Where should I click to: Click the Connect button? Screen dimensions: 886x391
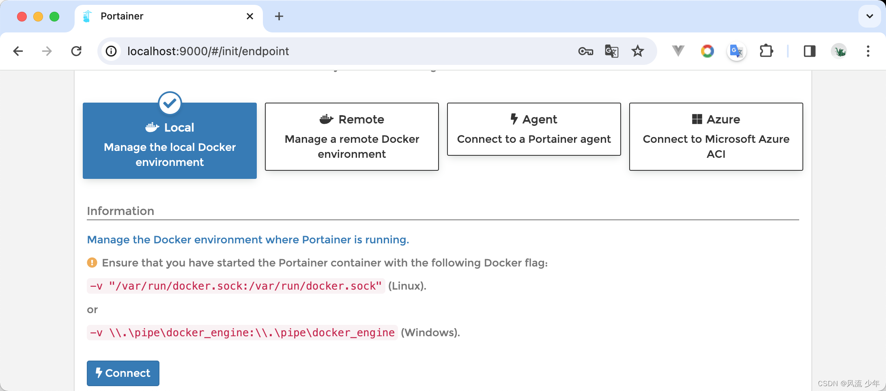coord(123,373)
